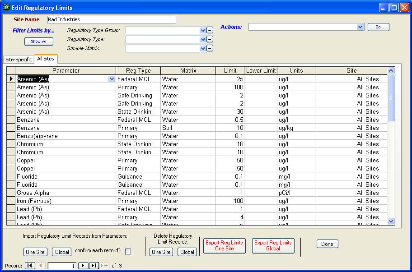The height and width of the screenshot is (272, 412).
Task: Jump to the last record icon
Action: 94,265
